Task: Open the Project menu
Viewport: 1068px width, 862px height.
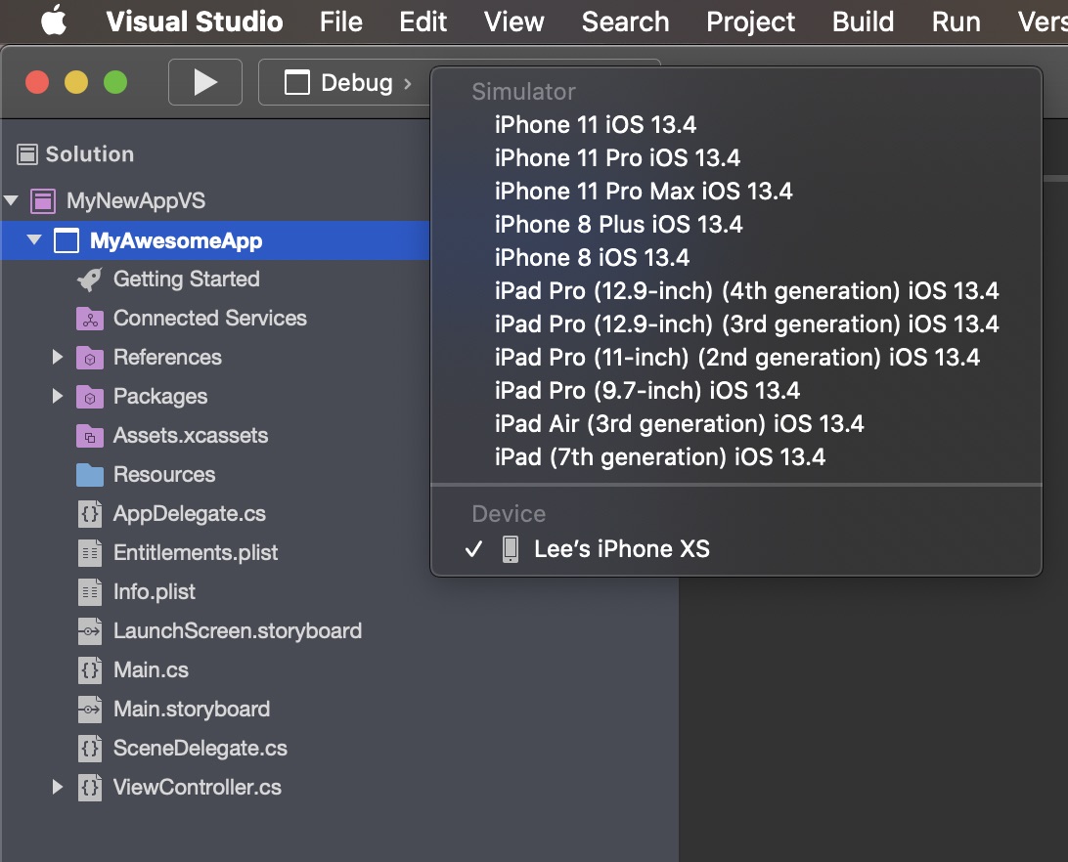Action: pos(750,22)
